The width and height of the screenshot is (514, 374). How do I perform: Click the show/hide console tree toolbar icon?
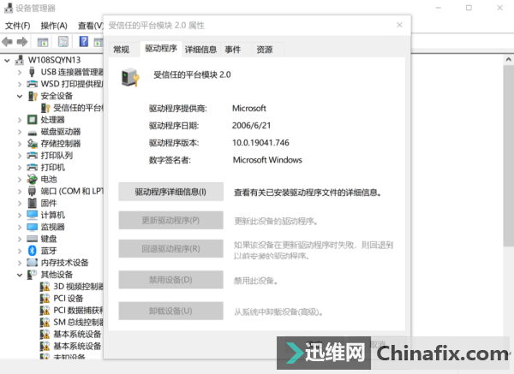point(43,42)
